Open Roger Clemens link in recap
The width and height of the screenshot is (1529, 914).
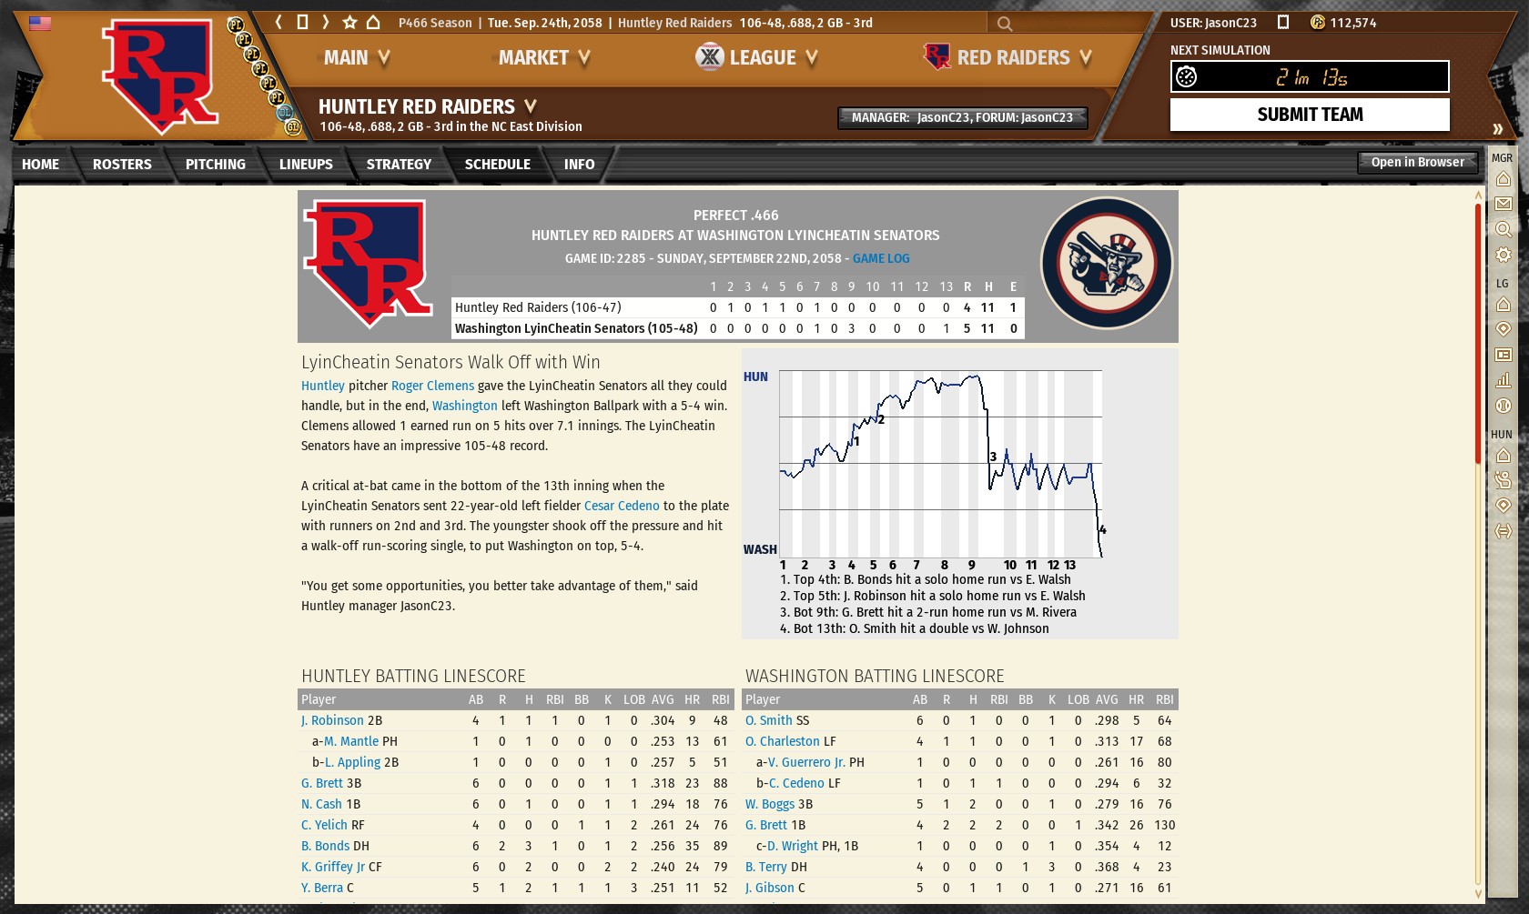tap(432, 386)
